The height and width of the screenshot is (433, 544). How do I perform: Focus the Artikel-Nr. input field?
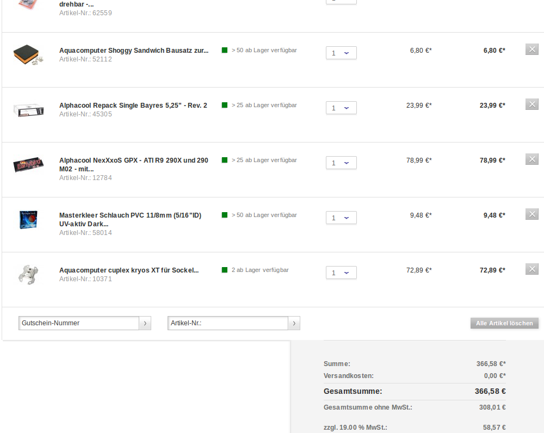[x=227, y=323]
